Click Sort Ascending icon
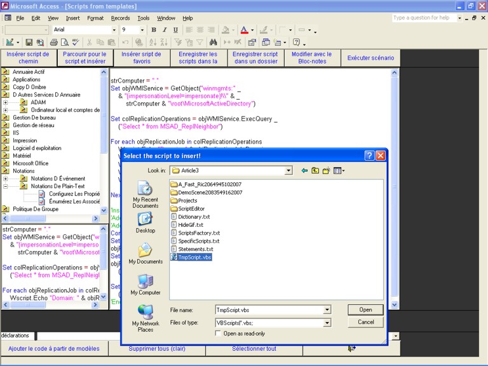 [152, 43]
